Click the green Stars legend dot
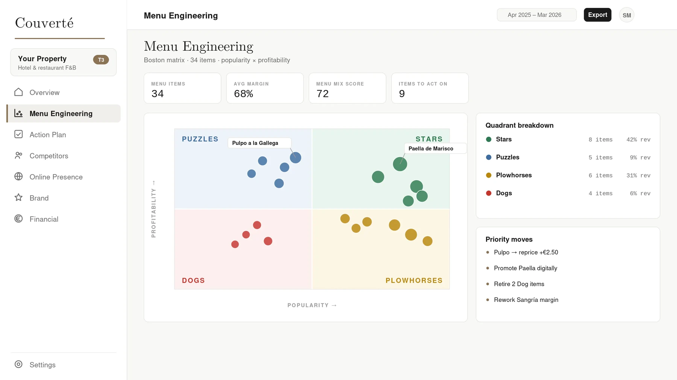This screenshot has width=677, height=380. coord(489,139)
